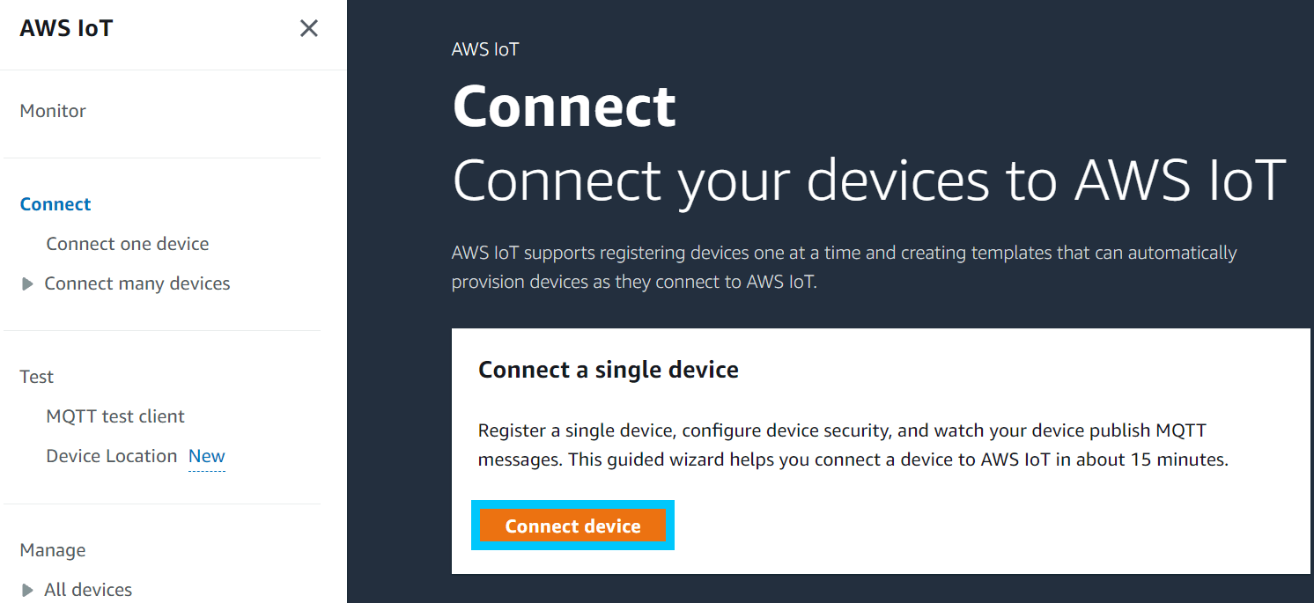Open the Monitor section in sidebar
1314x603 pixels.
tap(53, 111)
